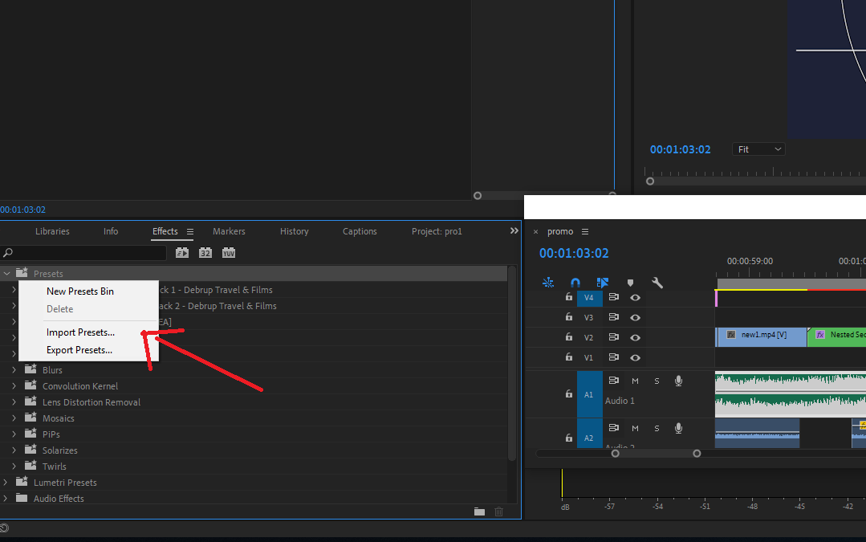This screenshot has width=866, height=542.
Task: Click the 32-bit color filter icon in Effects
Action: [x=205, y=252]
